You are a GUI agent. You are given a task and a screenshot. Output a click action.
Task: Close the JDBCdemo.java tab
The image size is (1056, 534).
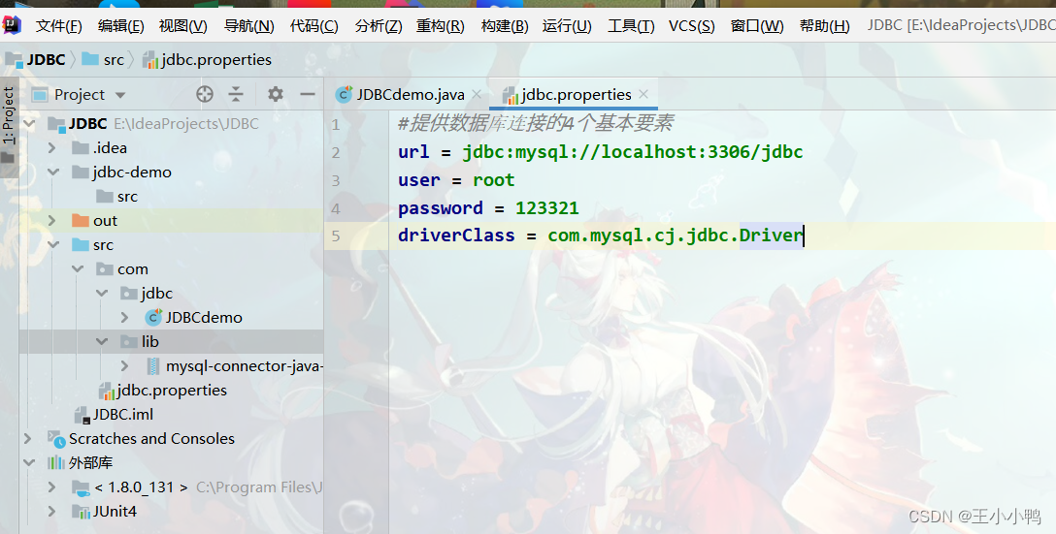coord(477,94)
